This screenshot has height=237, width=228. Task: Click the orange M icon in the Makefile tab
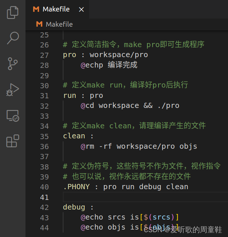coord(36,9)
